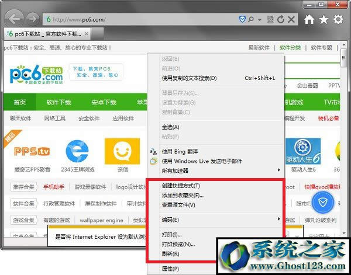
Task: Click the Refresh icon in address bar
Action: click(281, 20)
